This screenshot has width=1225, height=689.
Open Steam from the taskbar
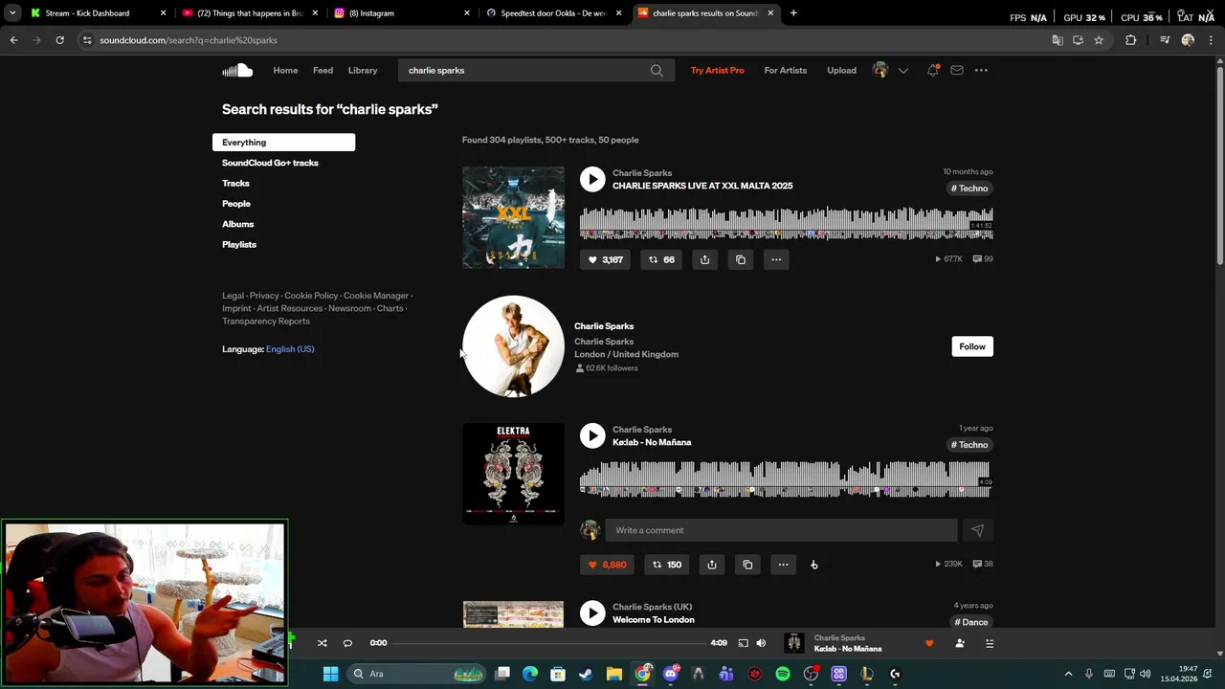pyautogui.click(x=586, y=674)
